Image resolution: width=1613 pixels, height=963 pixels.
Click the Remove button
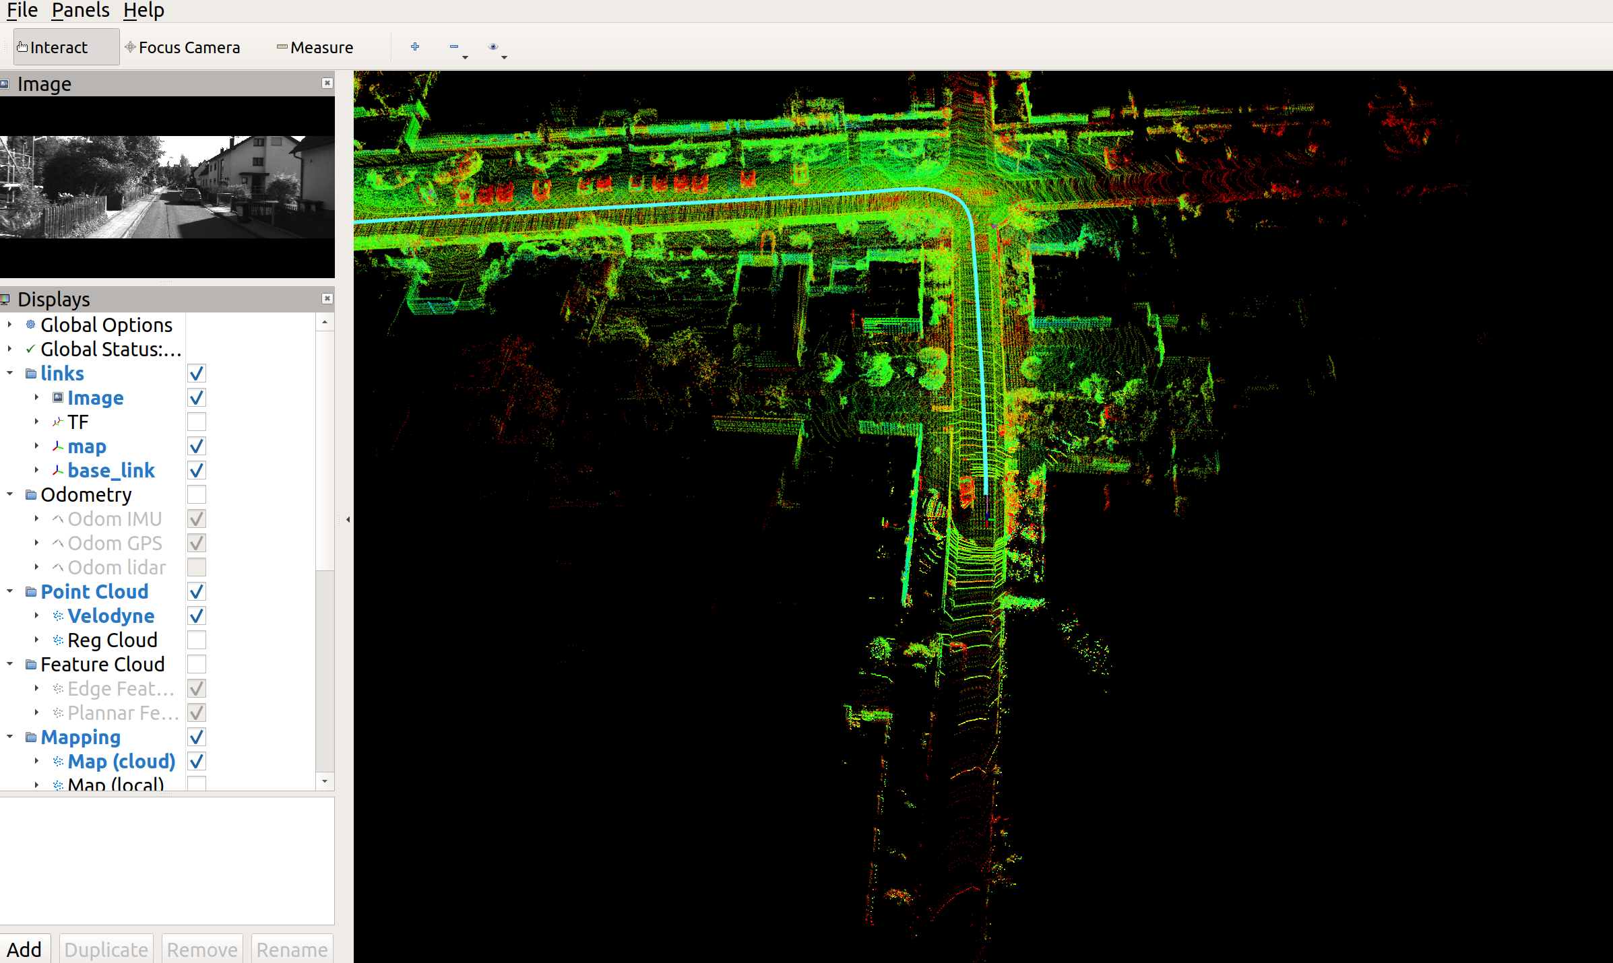202,949
